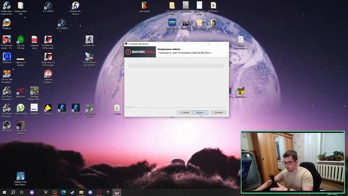Image resolution: width=348 pixels, height=196 pixels.
Task: Open the скачать Сборки shortcut
Action: pyautogui.click(x=48, y=76)
